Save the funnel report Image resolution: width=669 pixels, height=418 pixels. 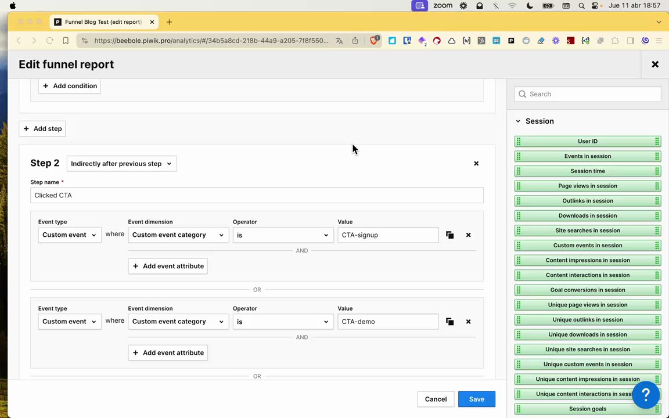(476, 399)
